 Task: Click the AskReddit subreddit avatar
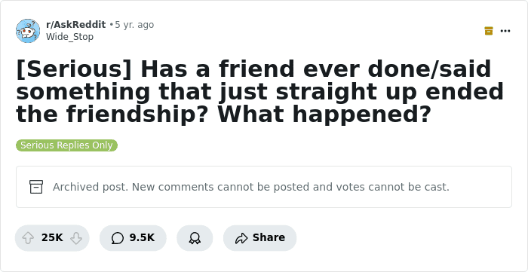tap(28, 31)
